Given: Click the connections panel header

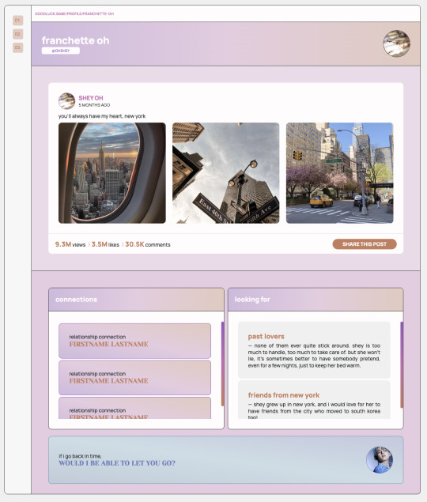Looking at the screenshot, I should pyautogui.click(x=136, y=300).
